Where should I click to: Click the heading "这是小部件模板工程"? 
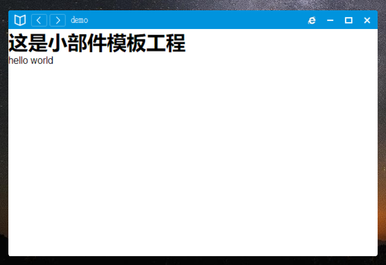coord(97,43)
